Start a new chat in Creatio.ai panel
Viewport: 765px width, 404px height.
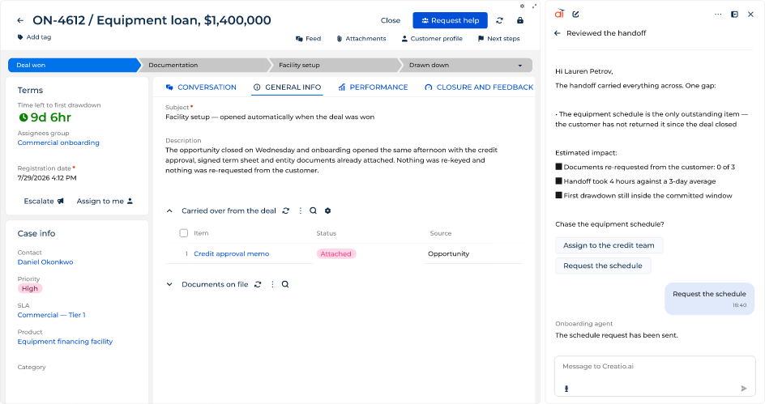(575, 14)
